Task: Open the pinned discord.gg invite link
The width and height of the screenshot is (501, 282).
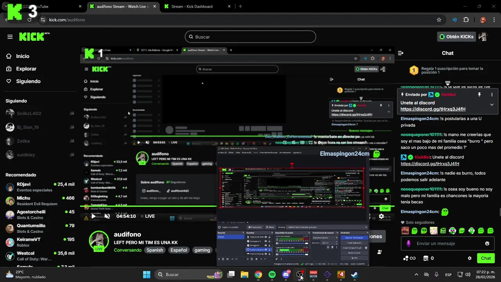Action: pyautogui.click(x=433, y=109)
